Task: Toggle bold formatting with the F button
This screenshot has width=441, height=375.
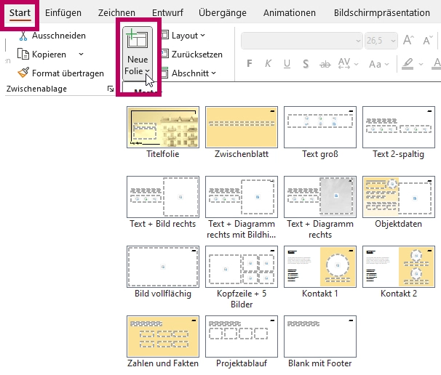Action: [x=249, y=63]
